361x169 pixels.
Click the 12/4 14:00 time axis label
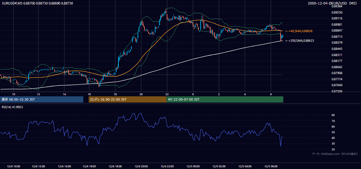(64, 166)
